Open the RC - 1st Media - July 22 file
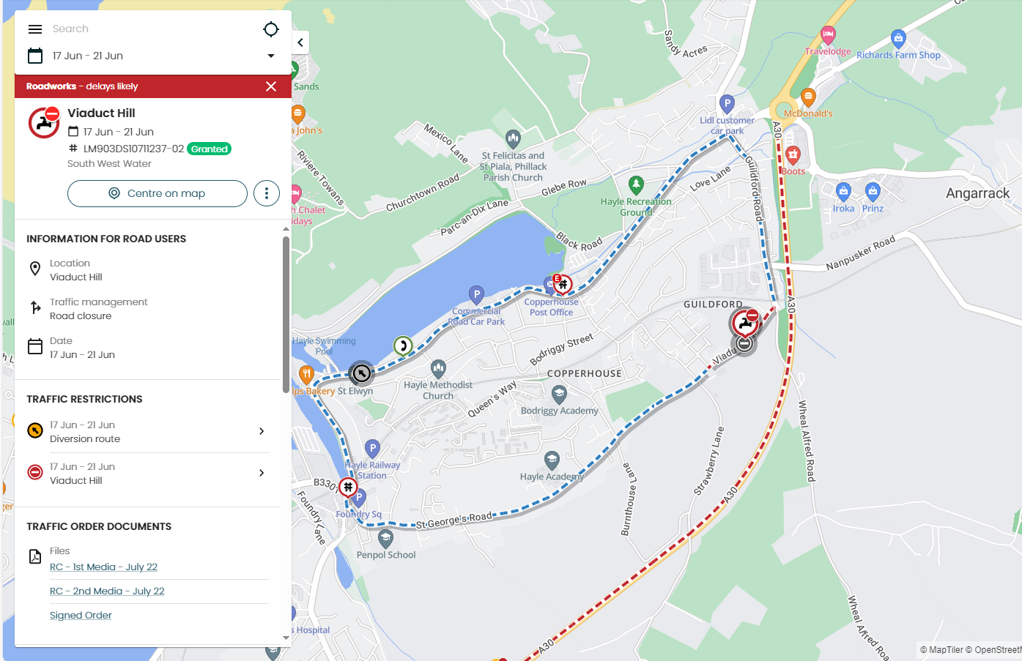 click(x=103, y=567)
